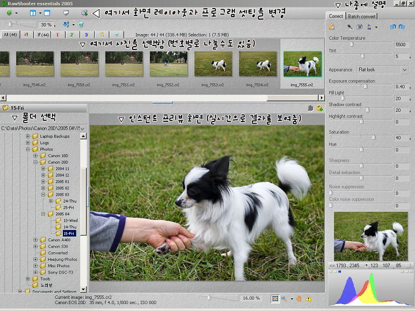Click the green help icon

(x=9, y=13)
